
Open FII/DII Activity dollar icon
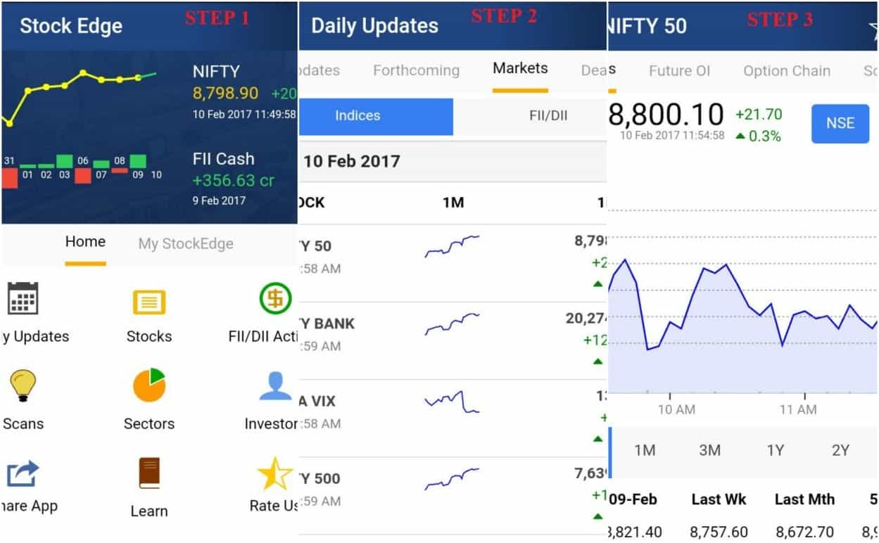point(275,298)
